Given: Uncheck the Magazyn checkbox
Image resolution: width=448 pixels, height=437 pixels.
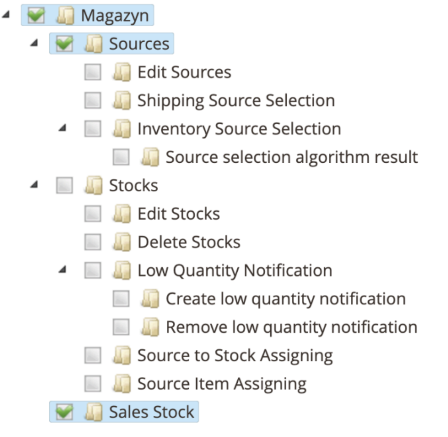Looking at the screenshot, I should tap(36, 16).
